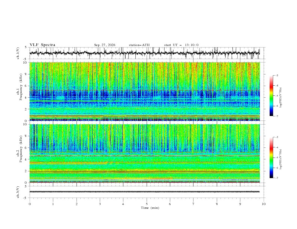Click the station=ATH label

(139, 45)
